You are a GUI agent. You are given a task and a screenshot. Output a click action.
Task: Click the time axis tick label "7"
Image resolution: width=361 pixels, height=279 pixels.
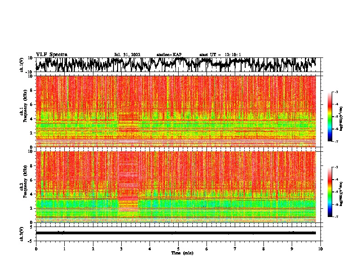coord(235,249)
